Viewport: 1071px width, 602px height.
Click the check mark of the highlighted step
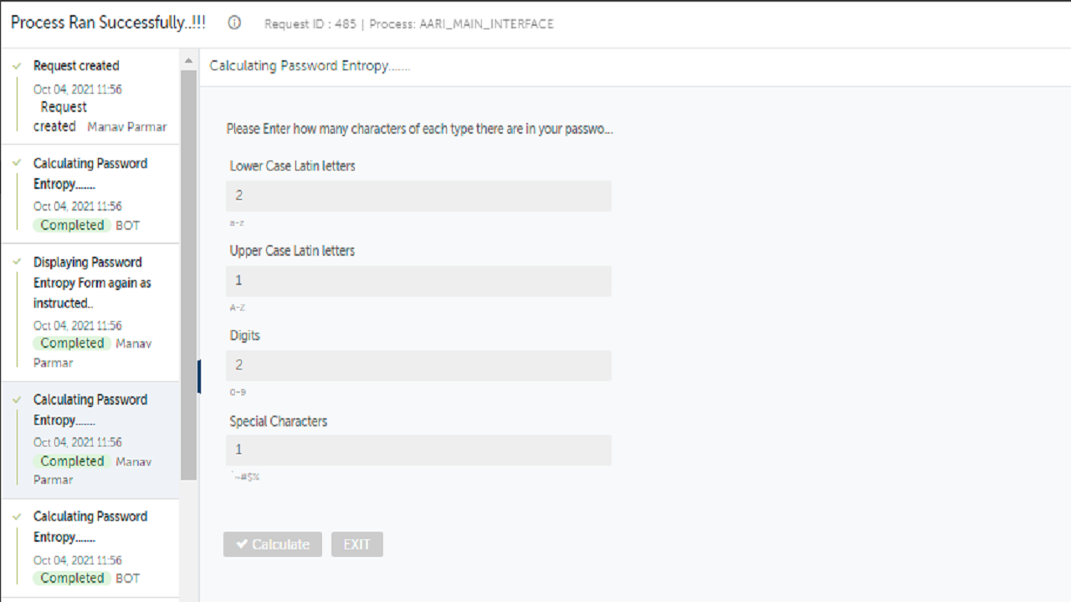coord(17,400)
